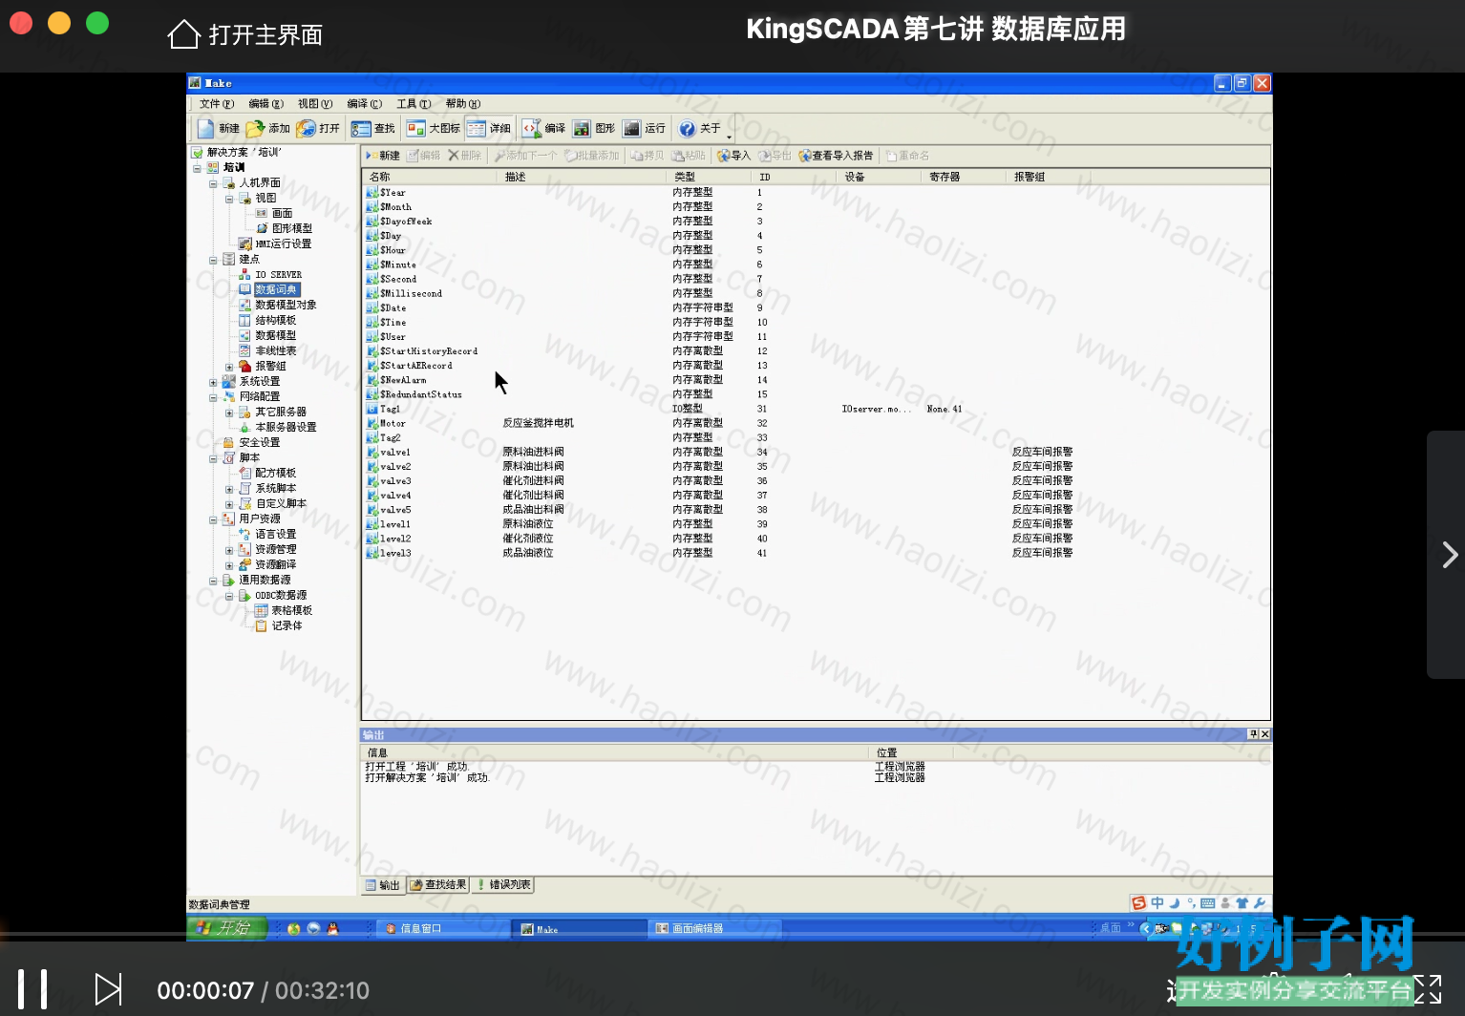Expand the 报警组 tree node
The image size is (1465, 1016).
tap(229, 366)
